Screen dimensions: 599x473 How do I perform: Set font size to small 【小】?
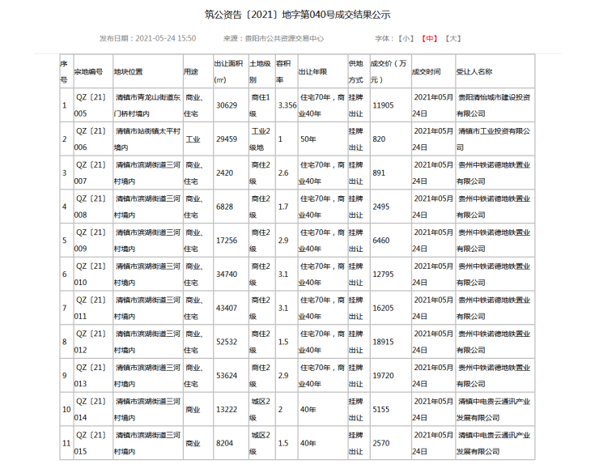coord(406,39)
